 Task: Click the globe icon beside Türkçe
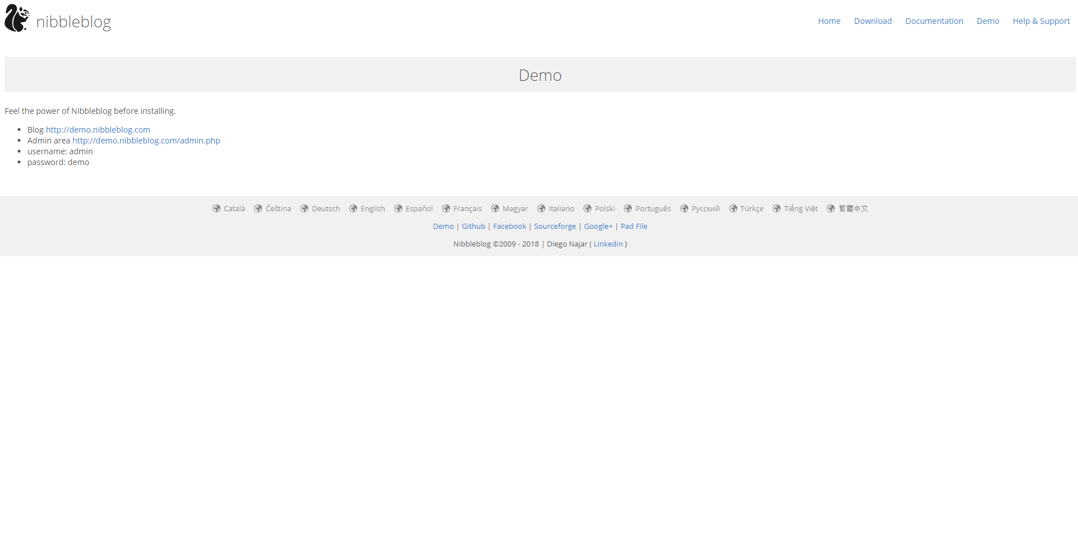tap(733, 209)
